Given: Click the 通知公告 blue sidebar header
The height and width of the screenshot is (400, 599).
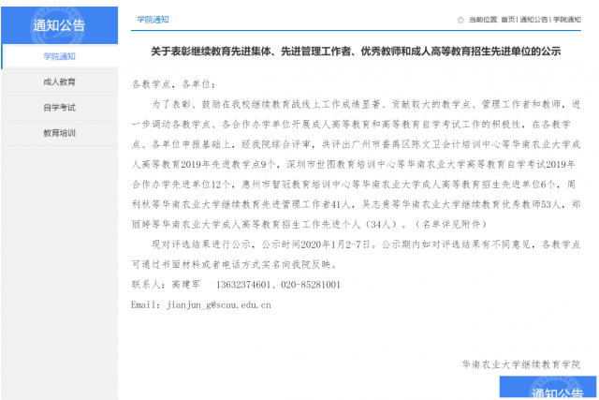Looking at the screenshot, I should coord(59,25).
